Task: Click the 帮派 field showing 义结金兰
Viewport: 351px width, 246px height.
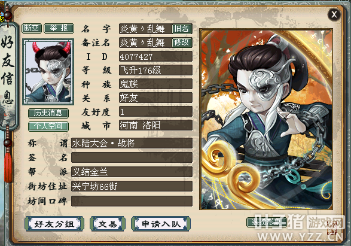Action: pos(132,172)
